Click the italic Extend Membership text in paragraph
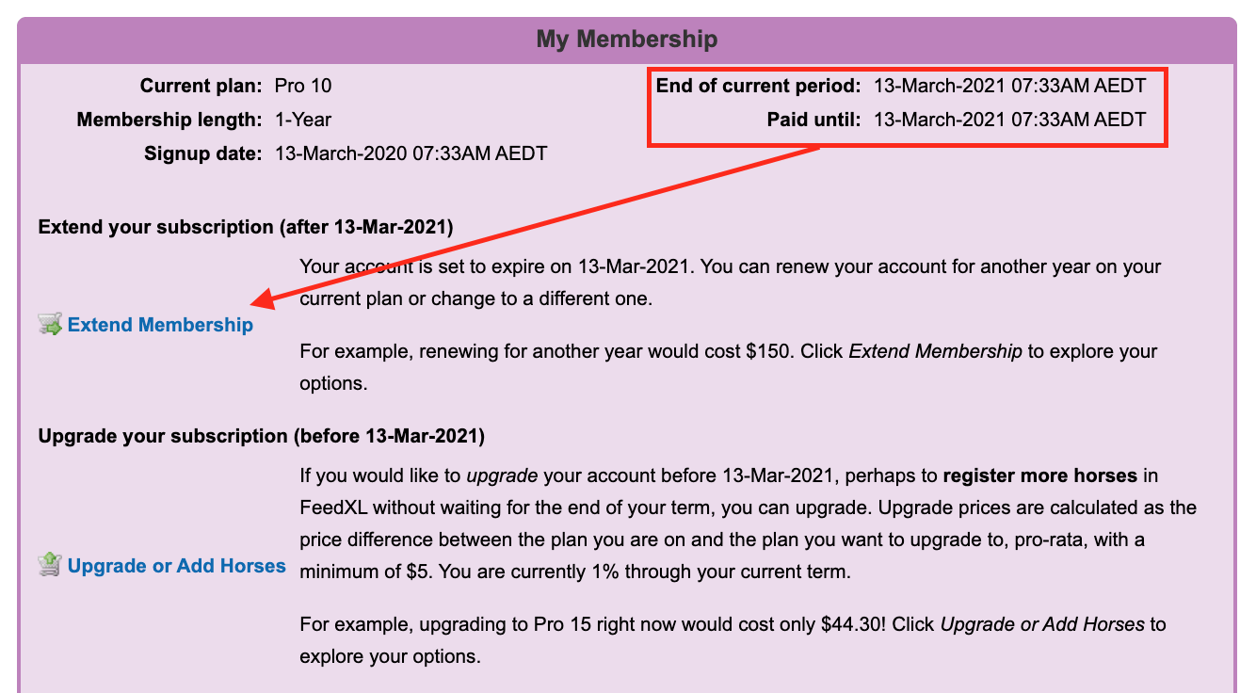The height and width of the screenshot is (693, 1256). click(935, 351)
